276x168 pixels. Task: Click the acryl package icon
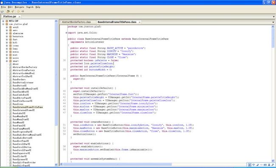[10, 27]
